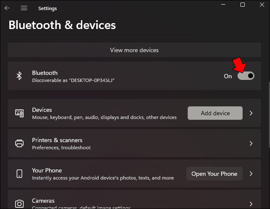Open Printers & scanners settings
Screen dimensions: 270x209
tap(134, 143)
